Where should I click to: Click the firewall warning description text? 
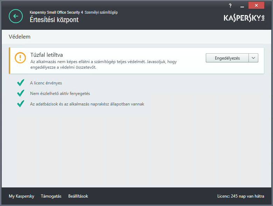pos(103,64)
